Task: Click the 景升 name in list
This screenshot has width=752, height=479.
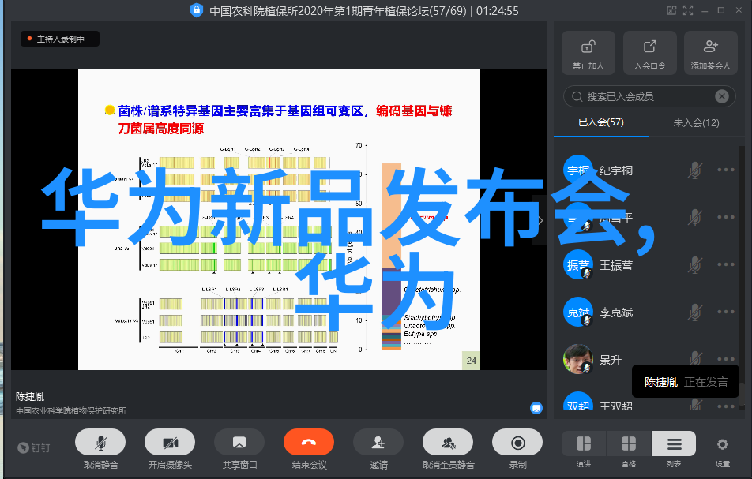Action: tap(611, 360)
